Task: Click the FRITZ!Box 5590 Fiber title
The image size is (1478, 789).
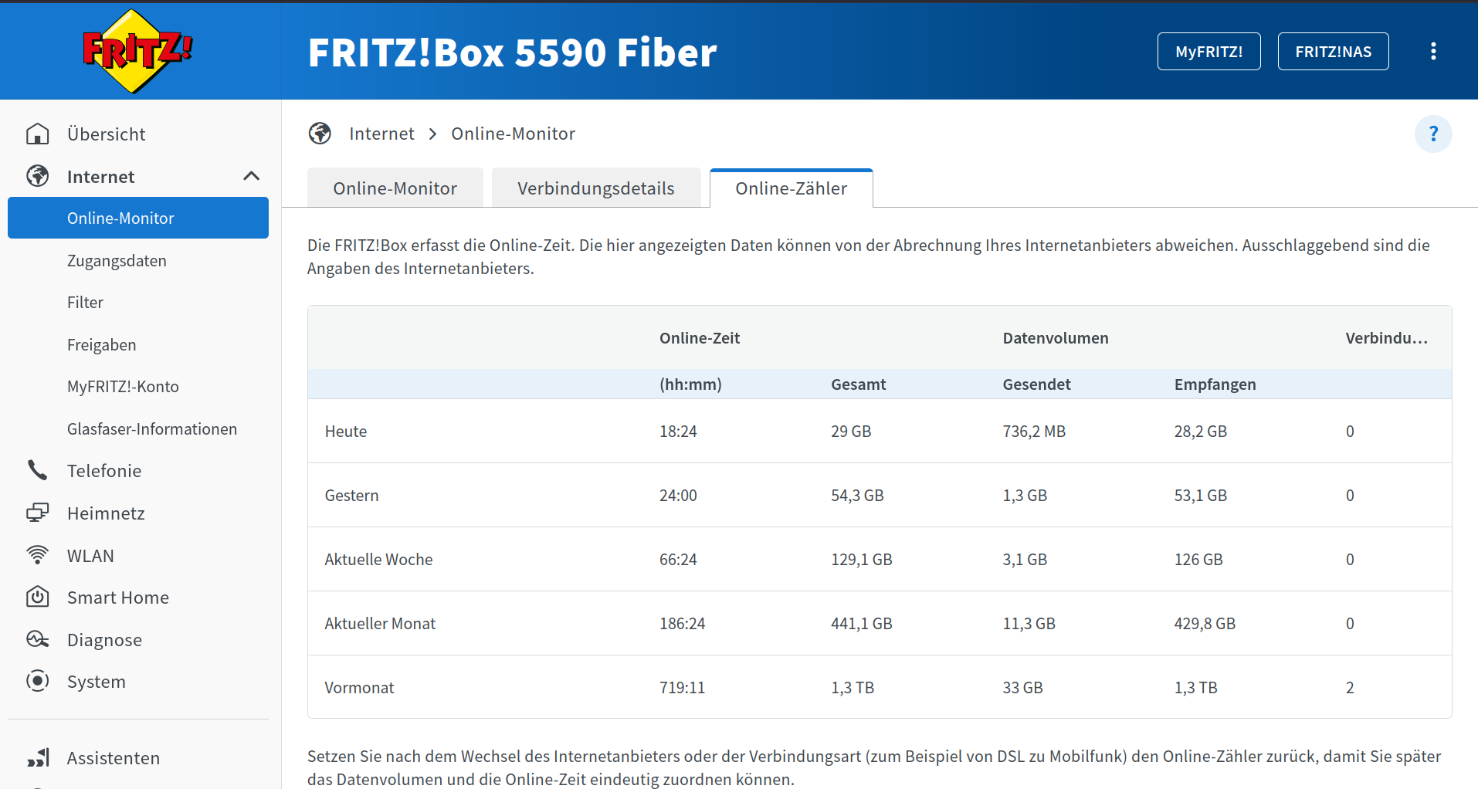Action: pos(512,52)
